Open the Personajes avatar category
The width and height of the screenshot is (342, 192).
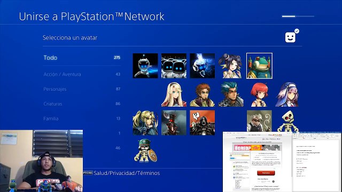point(82,89)
